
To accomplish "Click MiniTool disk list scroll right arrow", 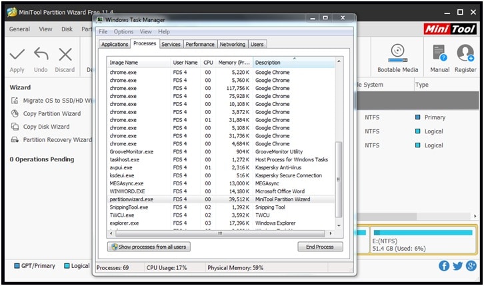I will point(475,216).
